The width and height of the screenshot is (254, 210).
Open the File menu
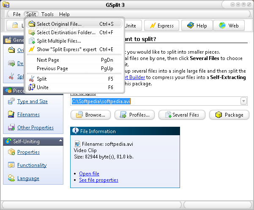pyautogui.click(x=16, y=14)
